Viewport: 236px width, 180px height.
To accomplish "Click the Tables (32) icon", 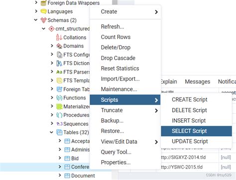I will pyautogui.click(x=59, y=132).
